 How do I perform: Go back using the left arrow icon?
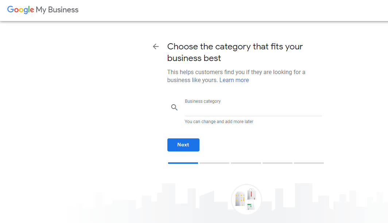156,46
